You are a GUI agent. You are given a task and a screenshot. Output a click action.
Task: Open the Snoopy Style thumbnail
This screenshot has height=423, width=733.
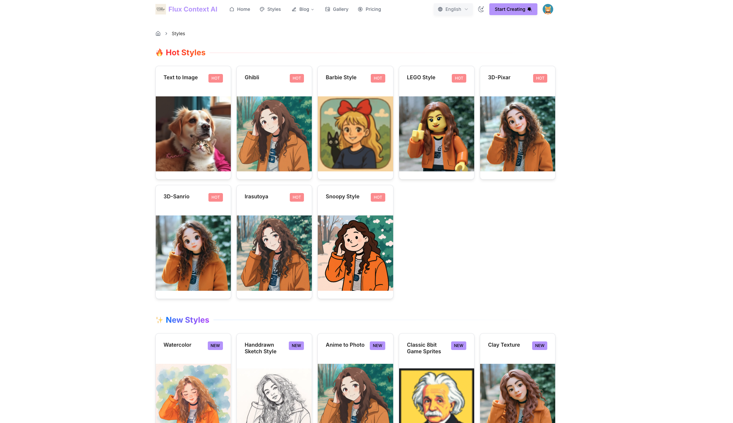pyautogui.click(x=355, y=253)
